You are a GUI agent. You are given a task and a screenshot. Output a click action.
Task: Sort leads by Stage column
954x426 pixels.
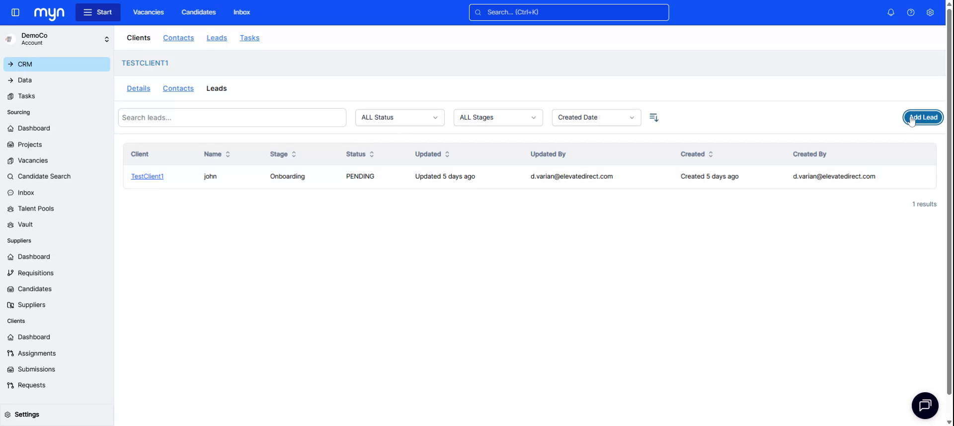point(283,154)
